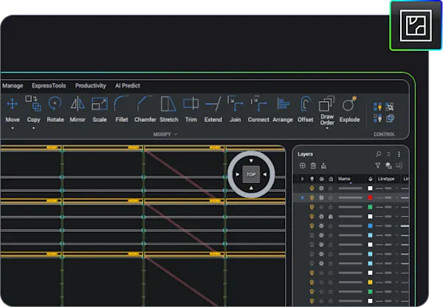Activate the Trim tool
443x307 pixels.
coord(191,109)
